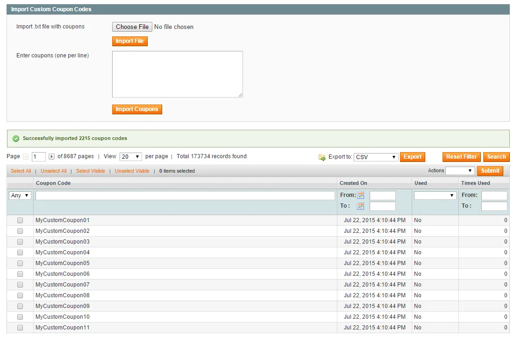Focus the Coupon Code filter field
Screen dimensions: 514x343
185,196
